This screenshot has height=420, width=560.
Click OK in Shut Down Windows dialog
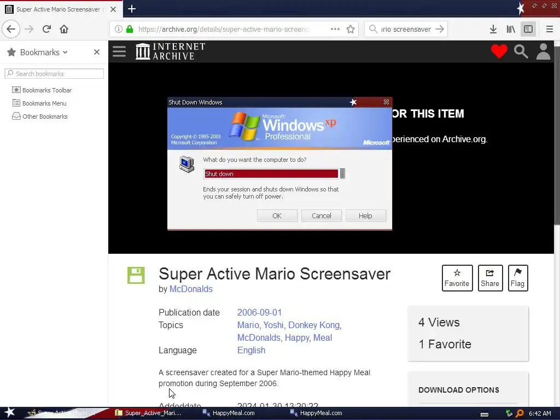tap(277, 215)
